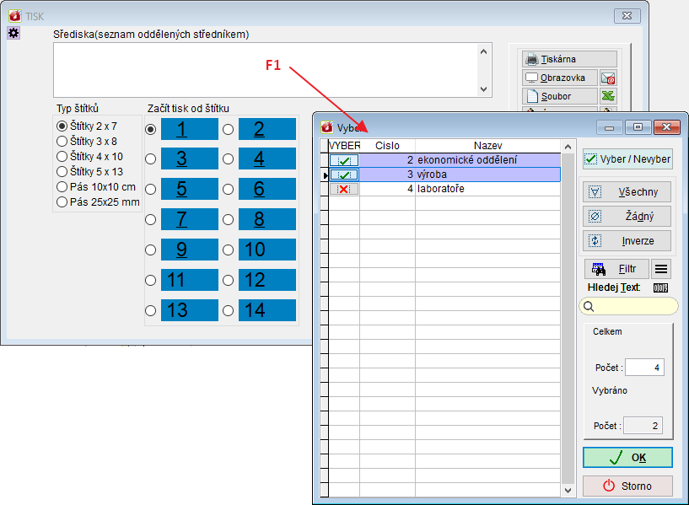Click the blue label button number 5
This screenshot has height=505, width=689.
190,189
